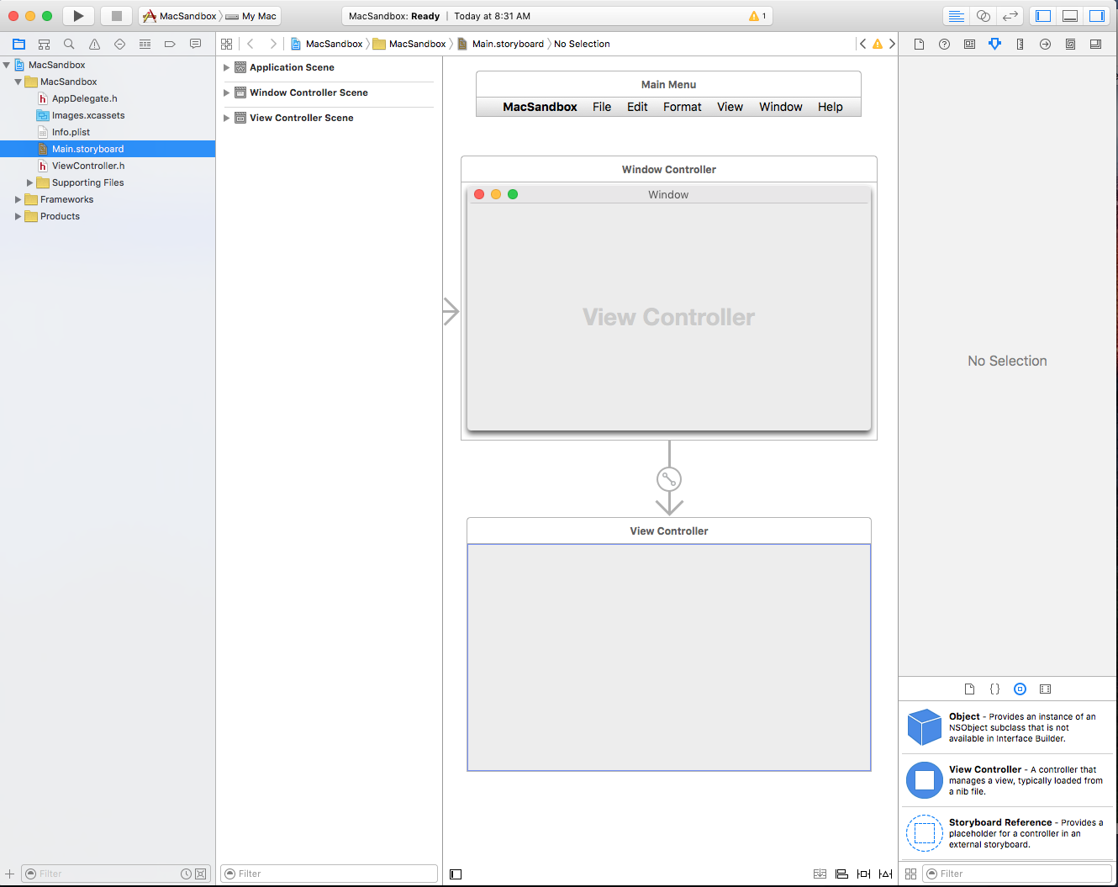This screenshot has height=887, width=1118.
Task: Open the Find navigator
Action: point(69,44)
